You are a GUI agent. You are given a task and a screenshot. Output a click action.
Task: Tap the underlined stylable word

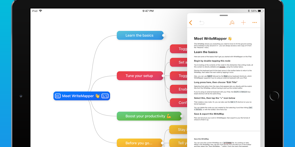[x=223, y=67]
